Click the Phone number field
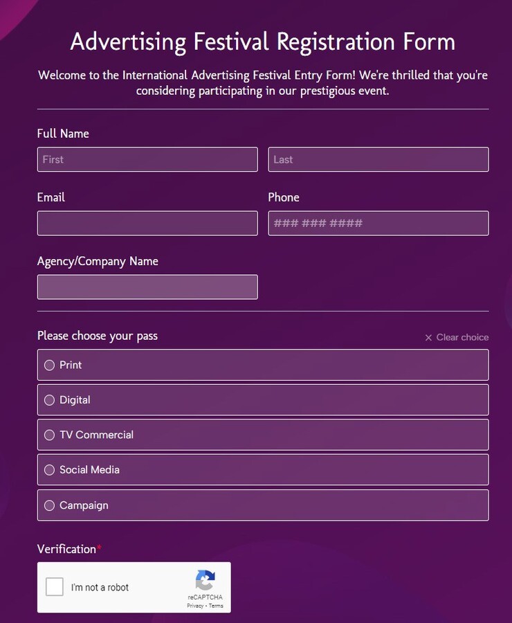The width and height of the screenshot is (512, 623). tap(378, 223)
